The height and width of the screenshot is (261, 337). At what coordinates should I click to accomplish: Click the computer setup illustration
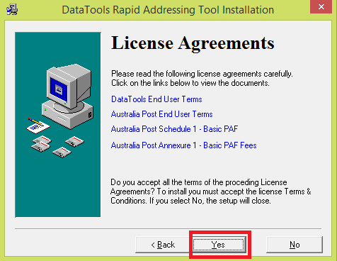click(x=58, y=125)
